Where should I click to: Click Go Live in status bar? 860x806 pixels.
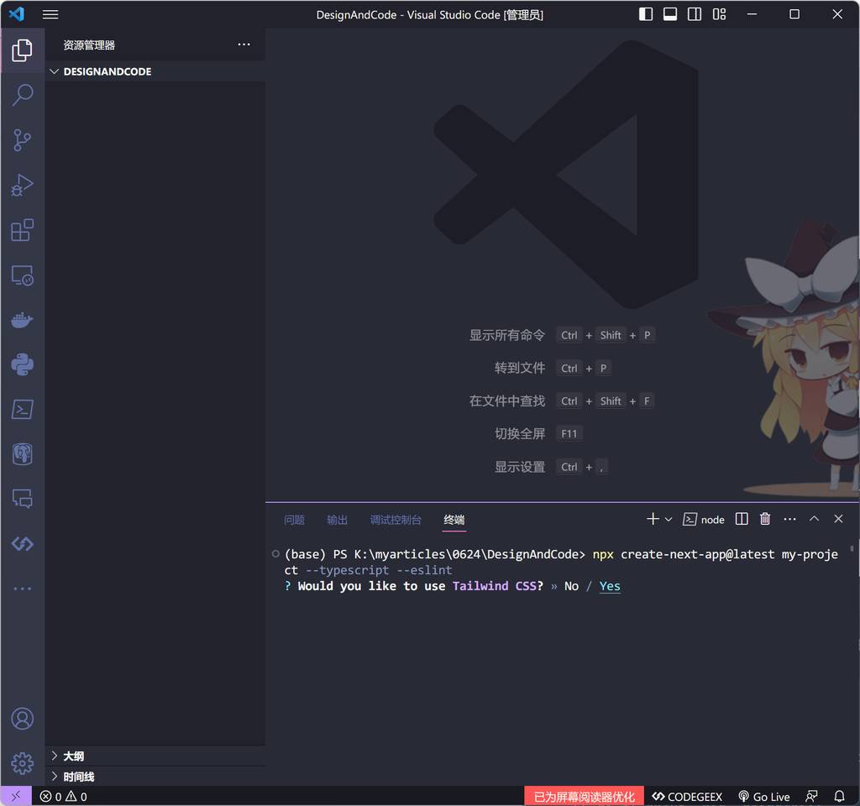pyautogui.click(x=763, y=796)
